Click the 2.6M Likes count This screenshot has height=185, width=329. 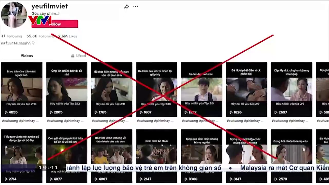coord(68,36)
